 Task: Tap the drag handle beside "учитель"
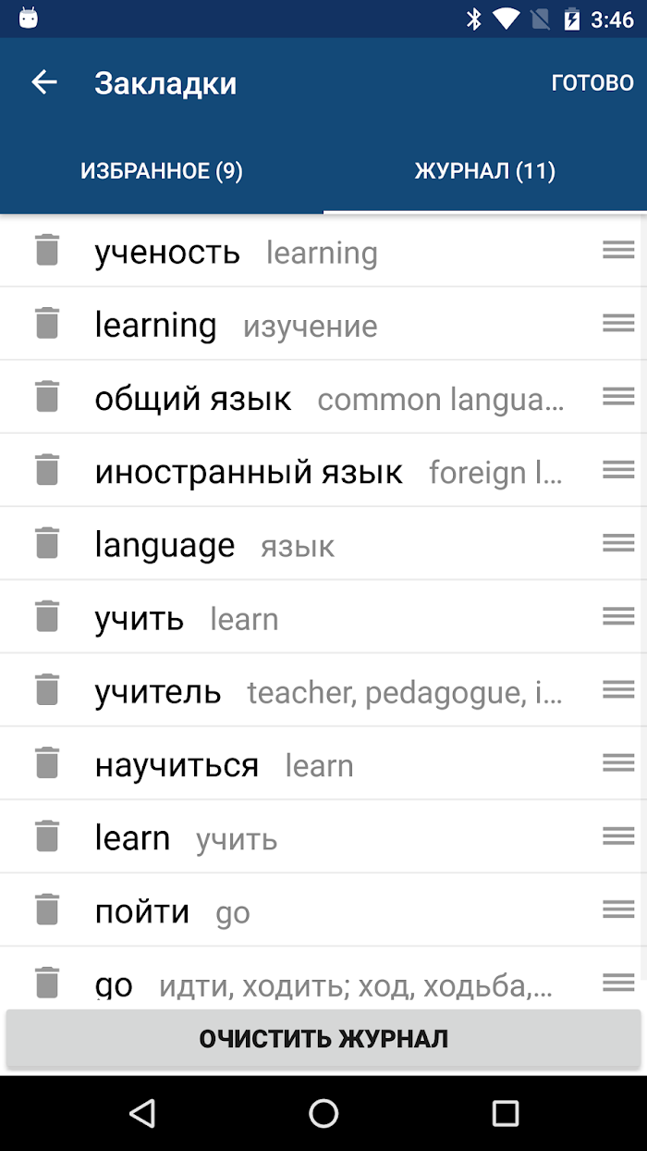(x=618, y=688)
